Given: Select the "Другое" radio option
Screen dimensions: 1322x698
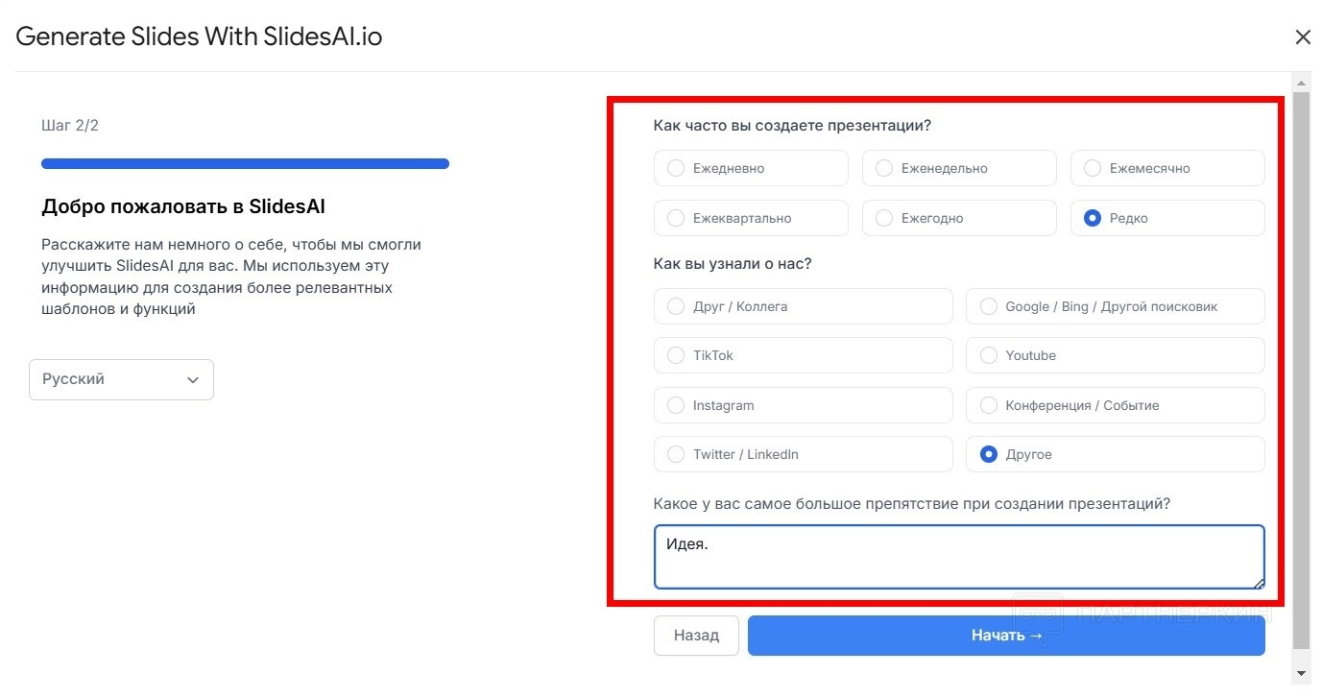Looking at the screenshot, I should [988, 454].
